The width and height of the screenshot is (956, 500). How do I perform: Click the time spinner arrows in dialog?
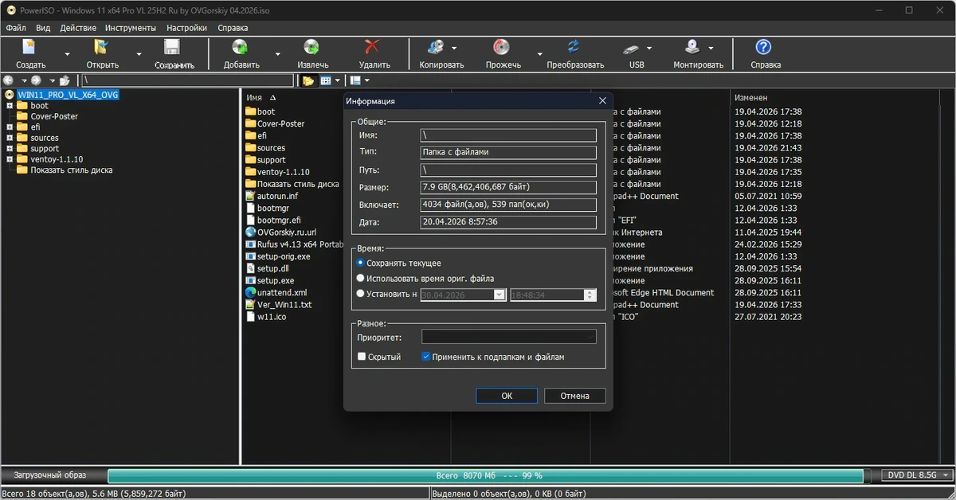coord(590,295)
